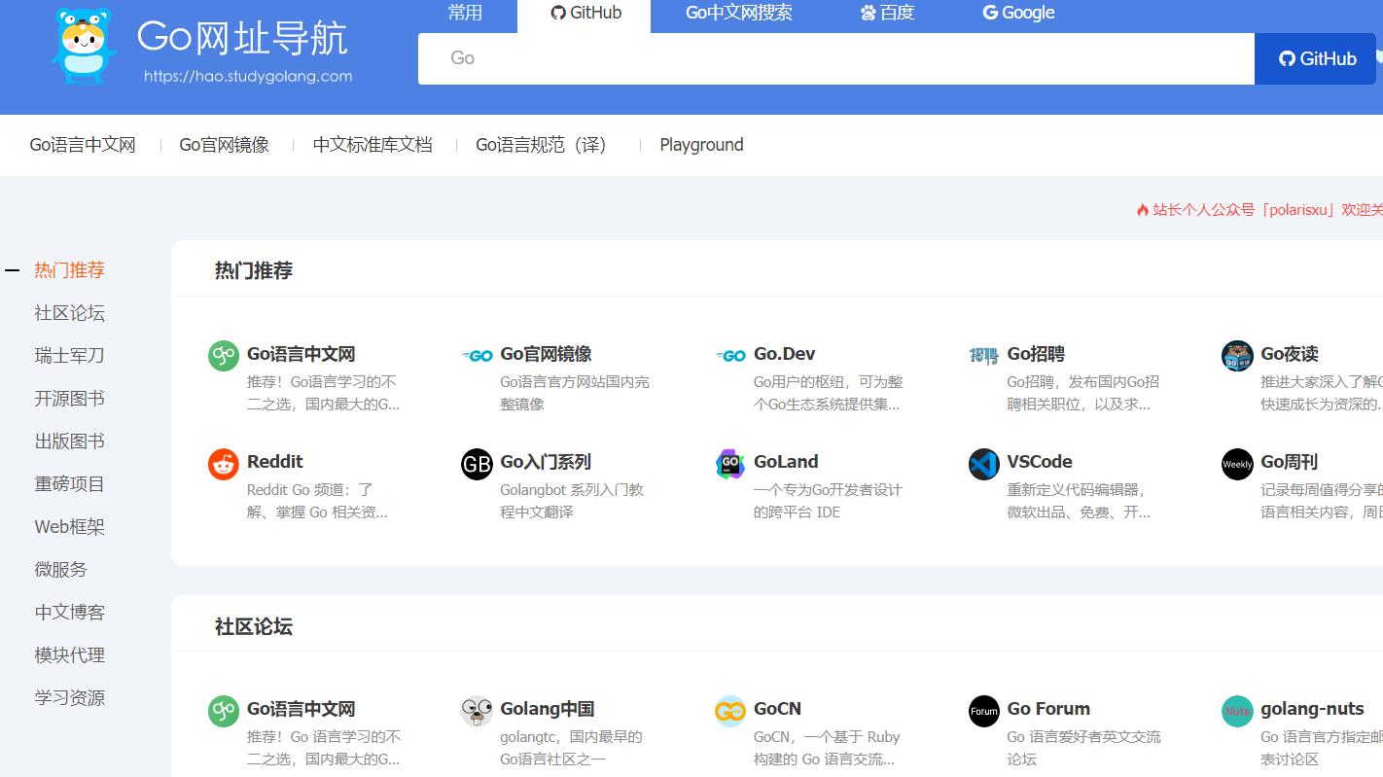Click the Go.Dev logo icon
Screen dimensions: 1383x777
[x=730, y=356]
